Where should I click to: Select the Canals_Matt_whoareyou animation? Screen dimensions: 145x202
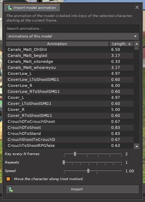tap(70, 67)
